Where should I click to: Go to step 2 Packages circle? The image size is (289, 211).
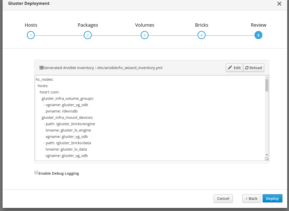[88, 35]
